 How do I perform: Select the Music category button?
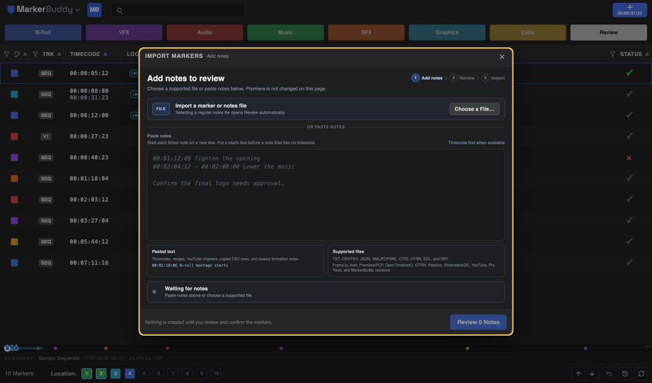tap(285, 33)
